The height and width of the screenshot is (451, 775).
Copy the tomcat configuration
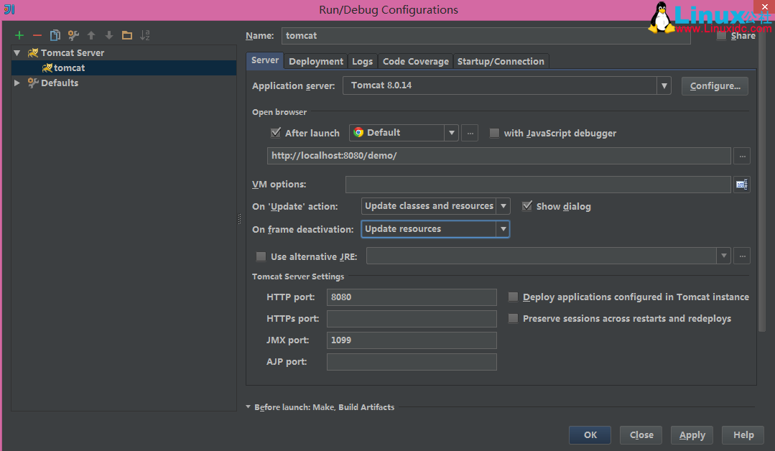[55, 34]
